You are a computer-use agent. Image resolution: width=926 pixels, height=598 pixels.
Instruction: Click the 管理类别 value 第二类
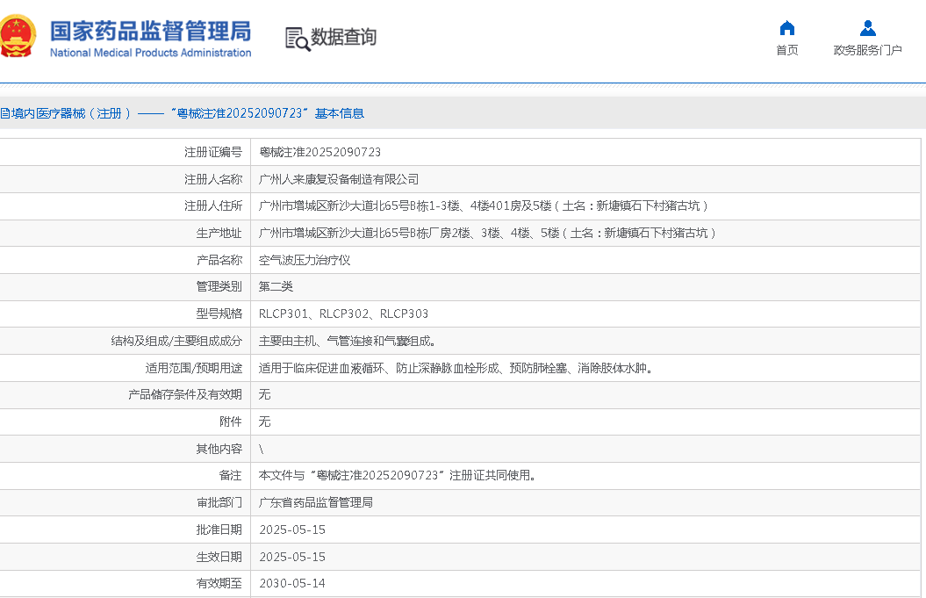tap(276, 286)
